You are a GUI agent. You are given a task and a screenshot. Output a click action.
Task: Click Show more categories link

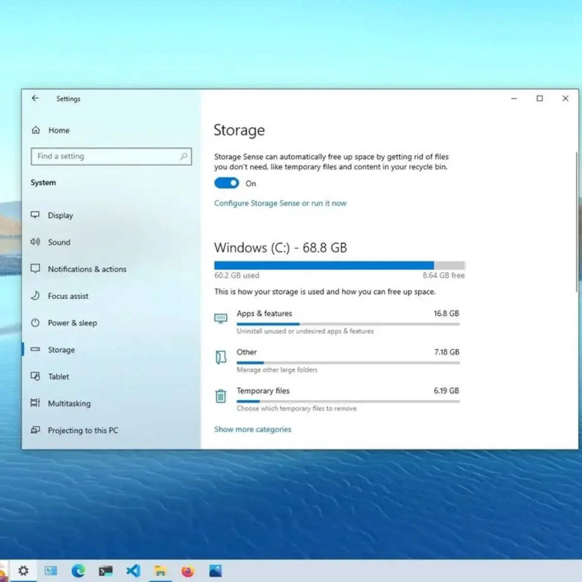point(253,429)
